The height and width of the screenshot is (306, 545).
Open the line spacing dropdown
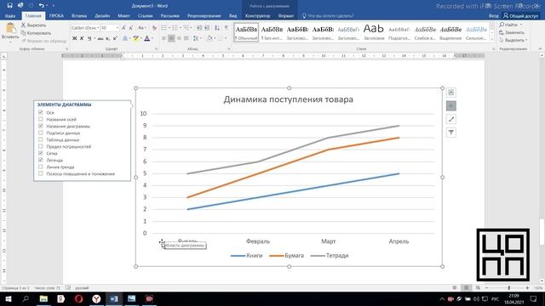tap(197, 38)
